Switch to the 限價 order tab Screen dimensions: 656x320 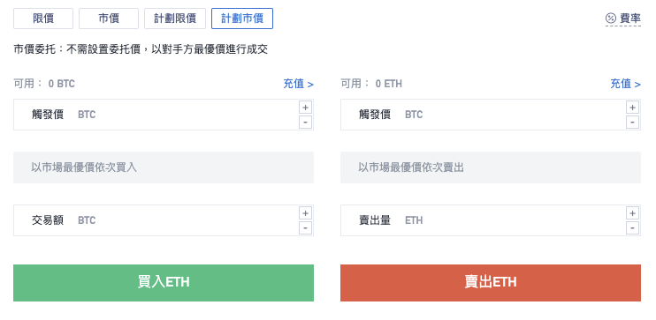pyautogui.click(x=43, y=19)
